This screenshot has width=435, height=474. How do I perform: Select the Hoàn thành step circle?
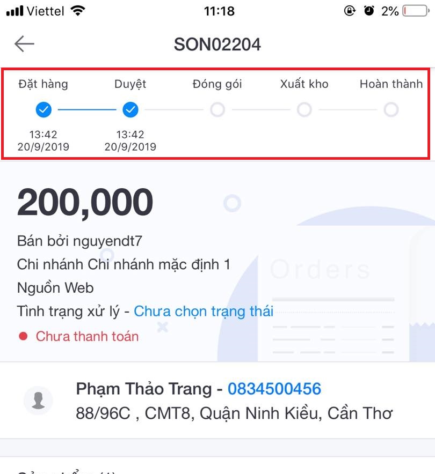coord(391,109)
